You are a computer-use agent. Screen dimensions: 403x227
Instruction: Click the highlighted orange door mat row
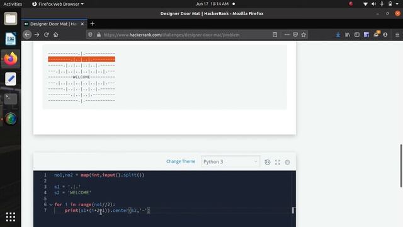81,59
